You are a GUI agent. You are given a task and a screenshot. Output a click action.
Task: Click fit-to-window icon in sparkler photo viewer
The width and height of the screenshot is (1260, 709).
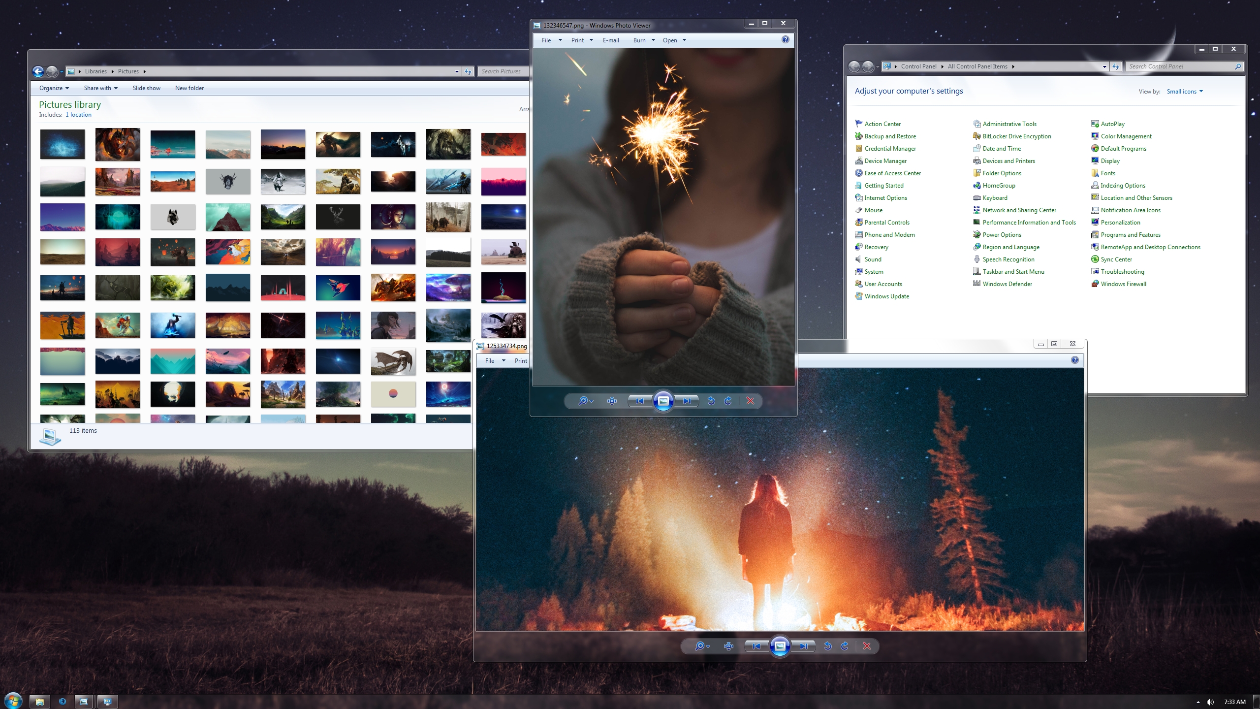tap(612, 401)
